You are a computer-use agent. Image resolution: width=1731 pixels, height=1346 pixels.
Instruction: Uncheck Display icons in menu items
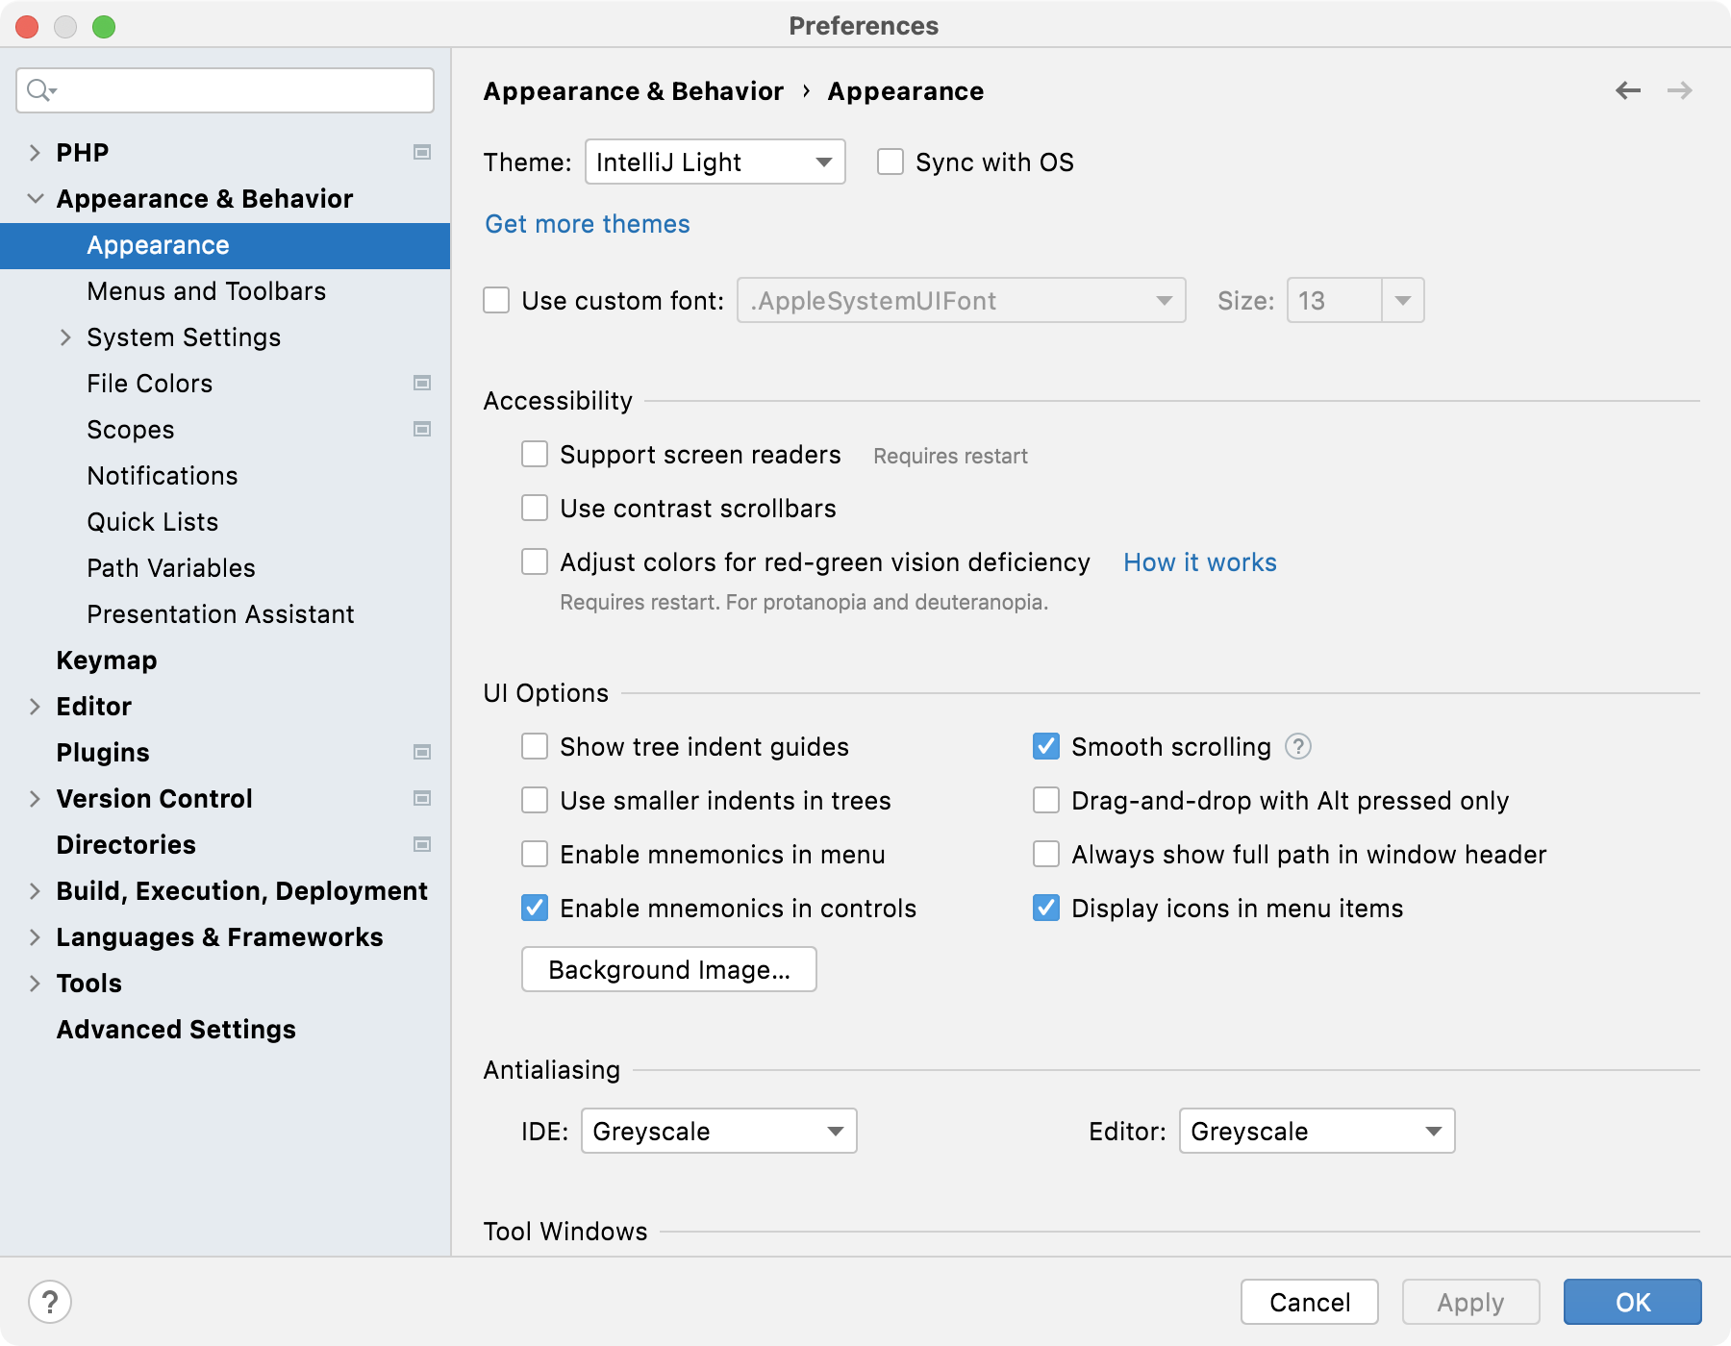coord(1046,908)
